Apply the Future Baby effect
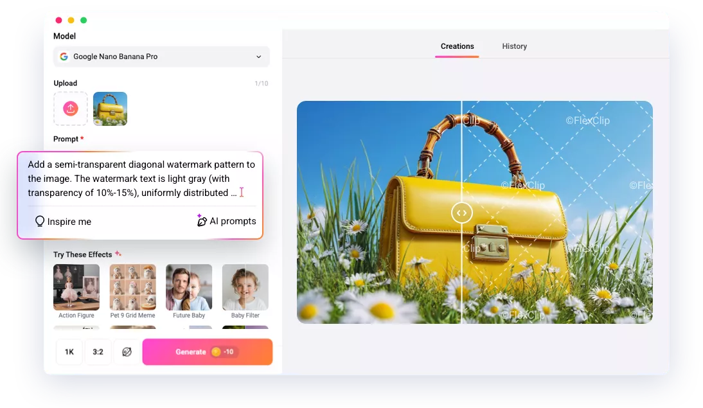Screen dimensions: 703x408 188,287
